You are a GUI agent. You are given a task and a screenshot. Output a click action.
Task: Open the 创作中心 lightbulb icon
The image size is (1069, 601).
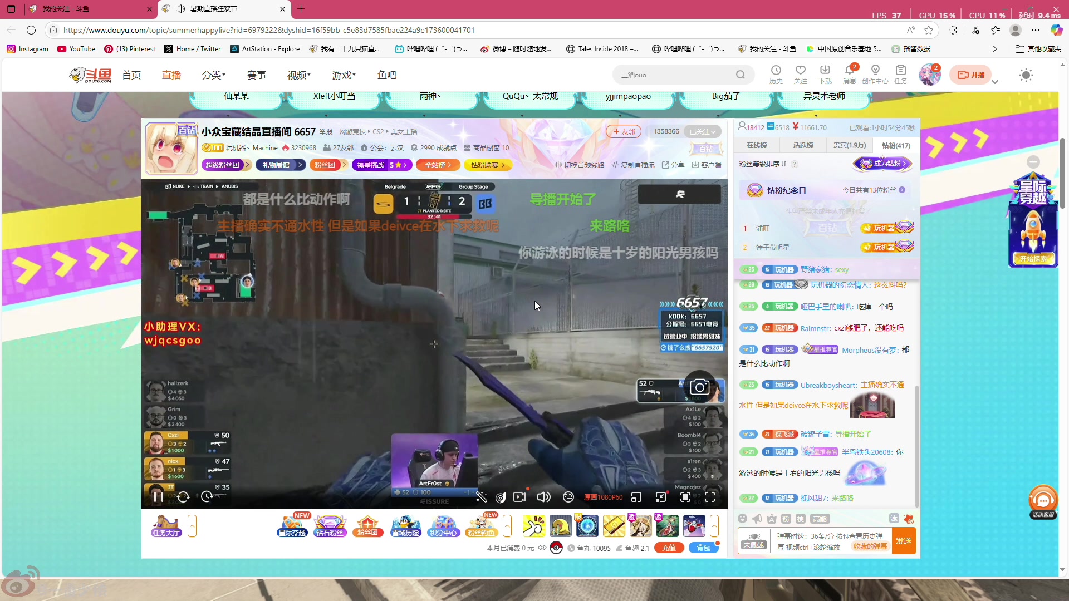875,75
